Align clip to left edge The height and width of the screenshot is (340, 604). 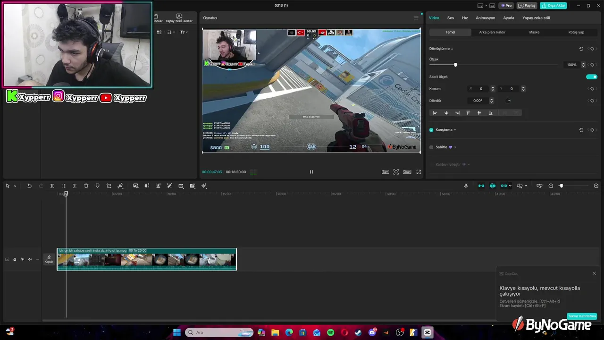[x=435, y=113]
